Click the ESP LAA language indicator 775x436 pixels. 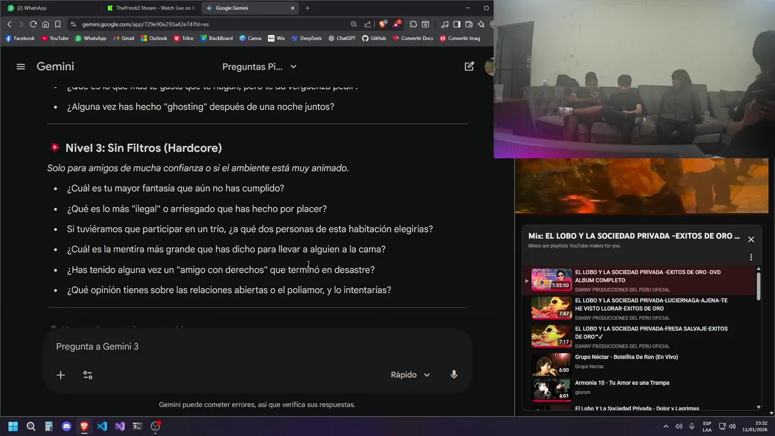pyautogui.click(x=707, y=426)
